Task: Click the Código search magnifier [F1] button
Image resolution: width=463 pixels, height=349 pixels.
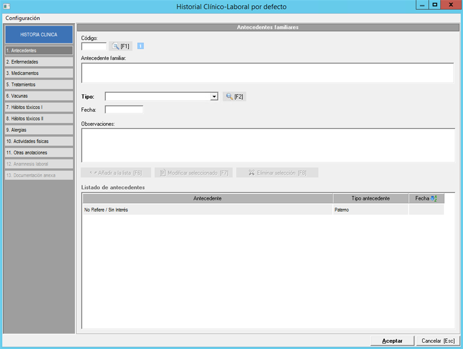Action: click(120, 46)
